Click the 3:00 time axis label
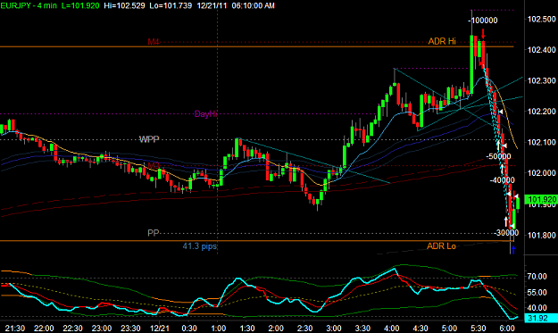 tap(333, 329)
